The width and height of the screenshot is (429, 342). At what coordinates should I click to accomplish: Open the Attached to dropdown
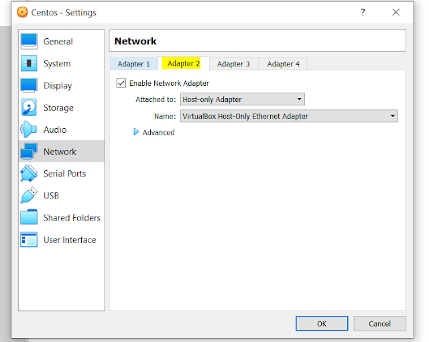click(x=243, y=99)
